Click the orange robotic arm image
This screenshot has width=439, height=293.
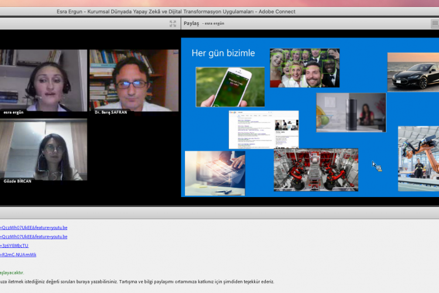pyautogui.click(x=418, y=158)
